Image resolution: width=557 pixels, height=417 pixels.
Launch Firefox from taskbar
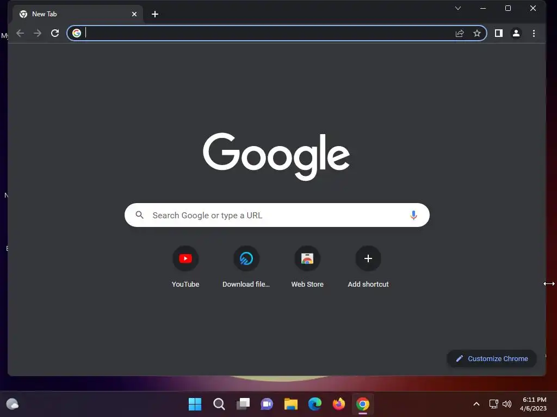pyautogui.click(x=339, y=404)
